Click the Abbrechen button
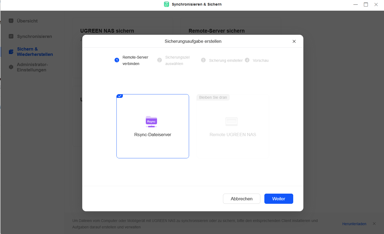This screenshot has width=384, height=234. [x=242, y=199]
